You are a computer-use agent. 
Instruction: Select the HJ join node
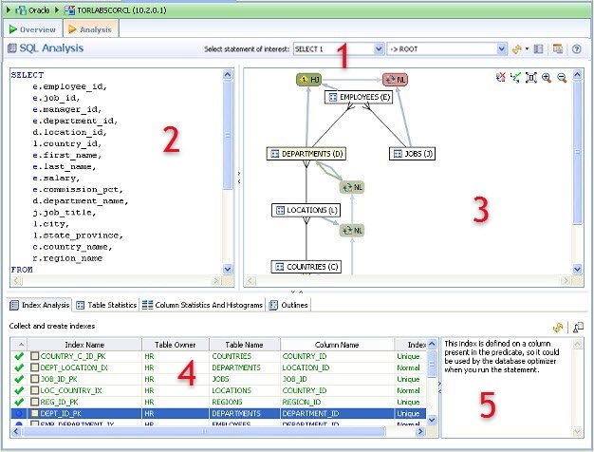[308, 80]
